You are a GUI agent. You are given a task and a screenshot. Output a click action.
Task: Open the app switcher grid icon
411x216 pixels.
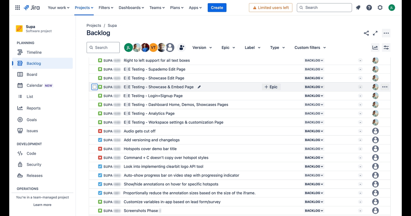click(x=17, y=8)
